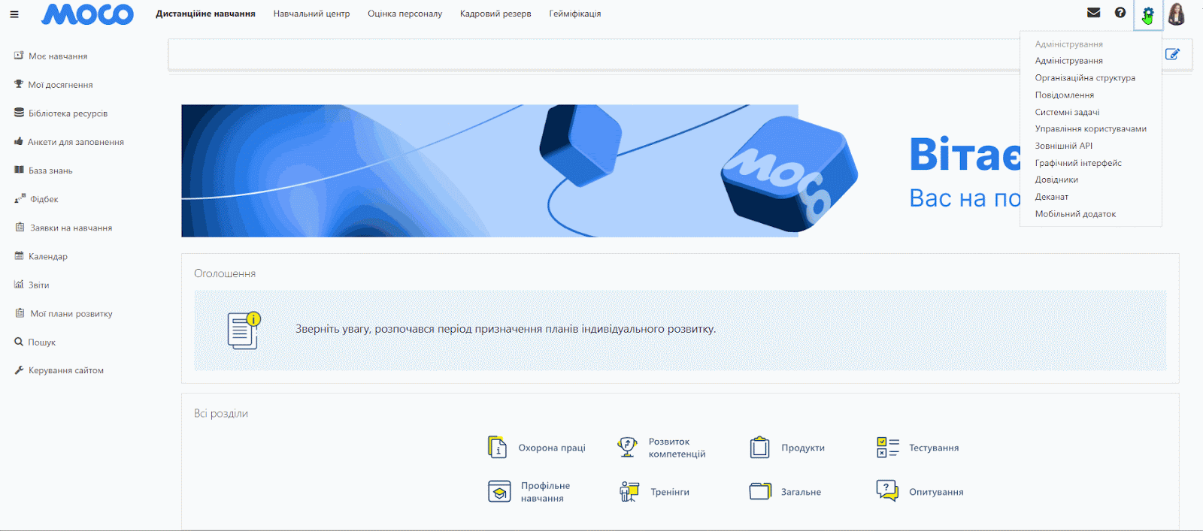Click the Мої плани розвитку icon
The height and width of the screenshot is (531, 1203).
click(20, 312)
